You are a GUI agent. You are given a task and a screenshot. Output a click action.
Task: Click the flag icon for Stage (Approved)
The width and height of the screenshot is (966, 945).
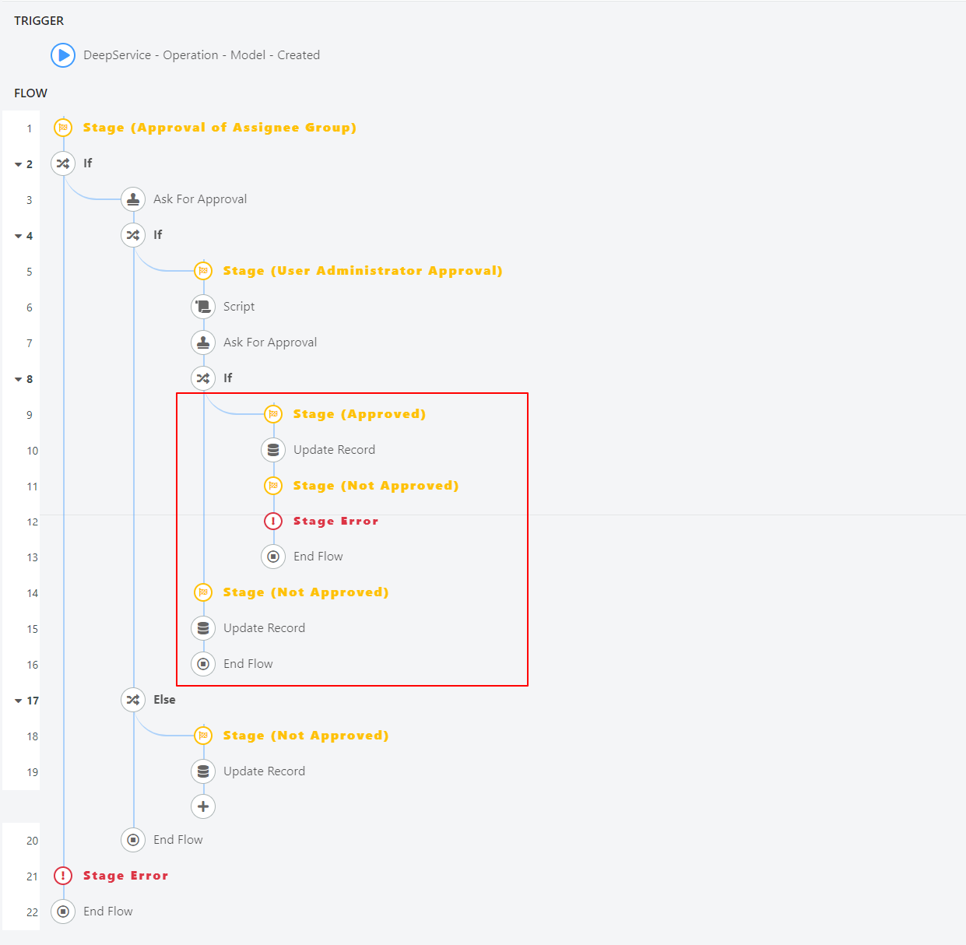click(x=273, y=413)
